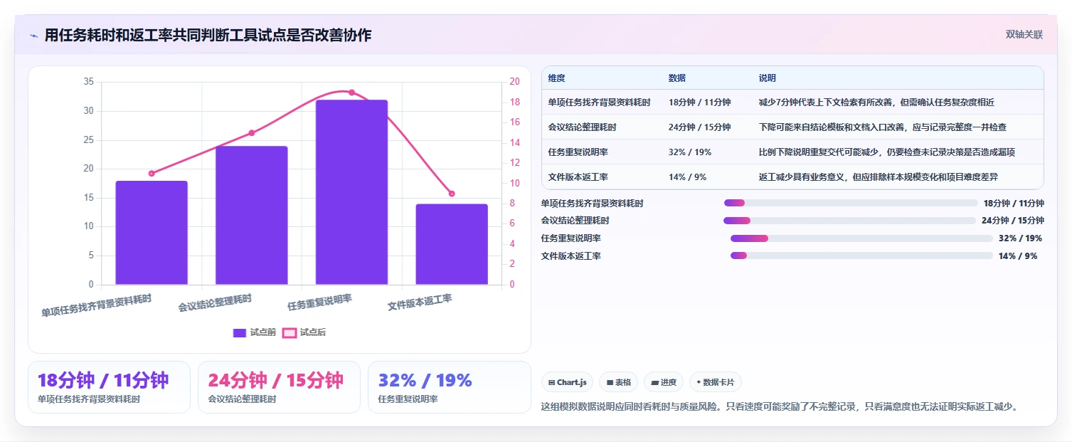Click the 任务重复说明率 purple bar
Viewport: 1072px width, 442px height.
[x=351, y=192]
